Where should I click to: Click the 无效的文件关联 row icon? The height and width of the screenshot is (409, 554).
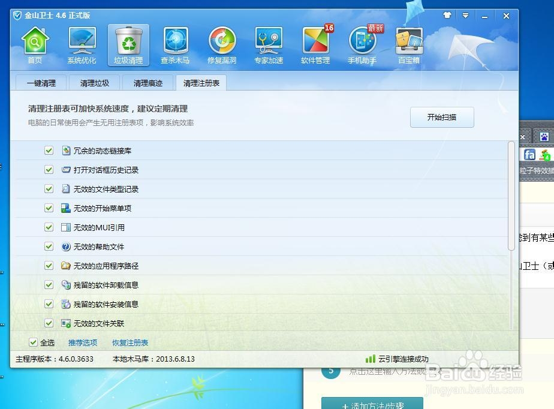[66, 323]
